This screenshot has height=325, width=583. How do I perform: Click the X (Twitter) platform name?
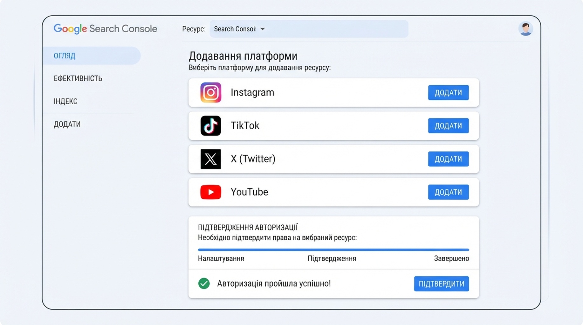(x=253, y=159)
